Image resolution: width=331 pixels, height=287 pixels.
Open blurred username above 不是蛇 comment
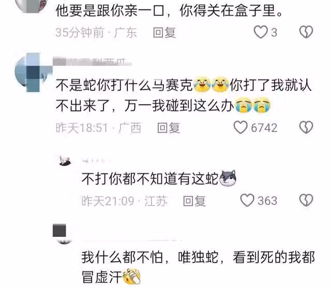[x=92, y=62]
